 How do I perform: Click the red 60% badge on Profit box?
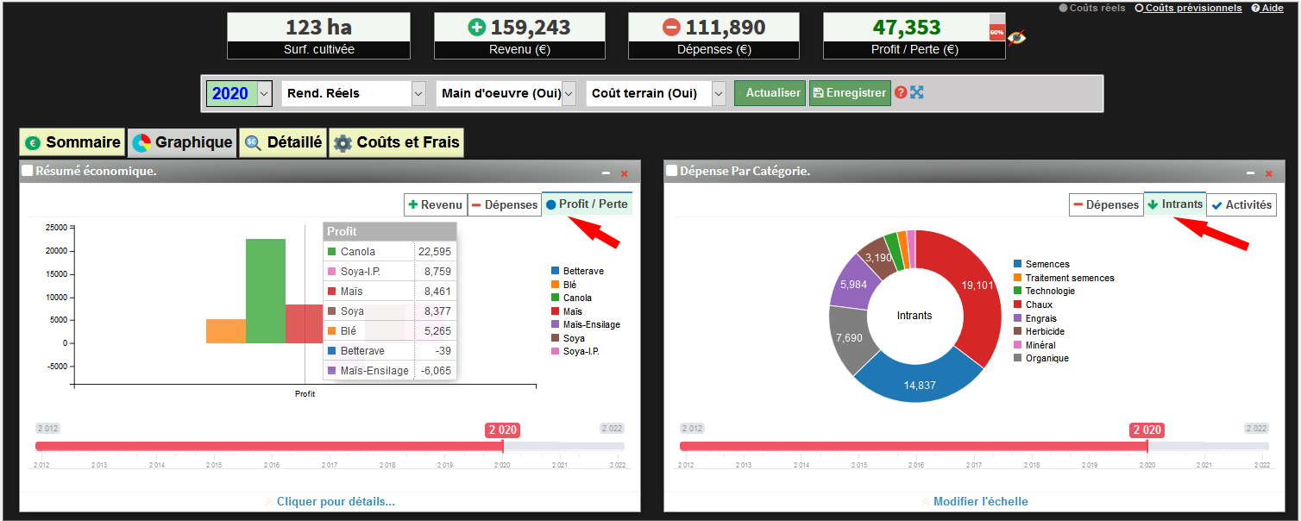click(996, 33)
